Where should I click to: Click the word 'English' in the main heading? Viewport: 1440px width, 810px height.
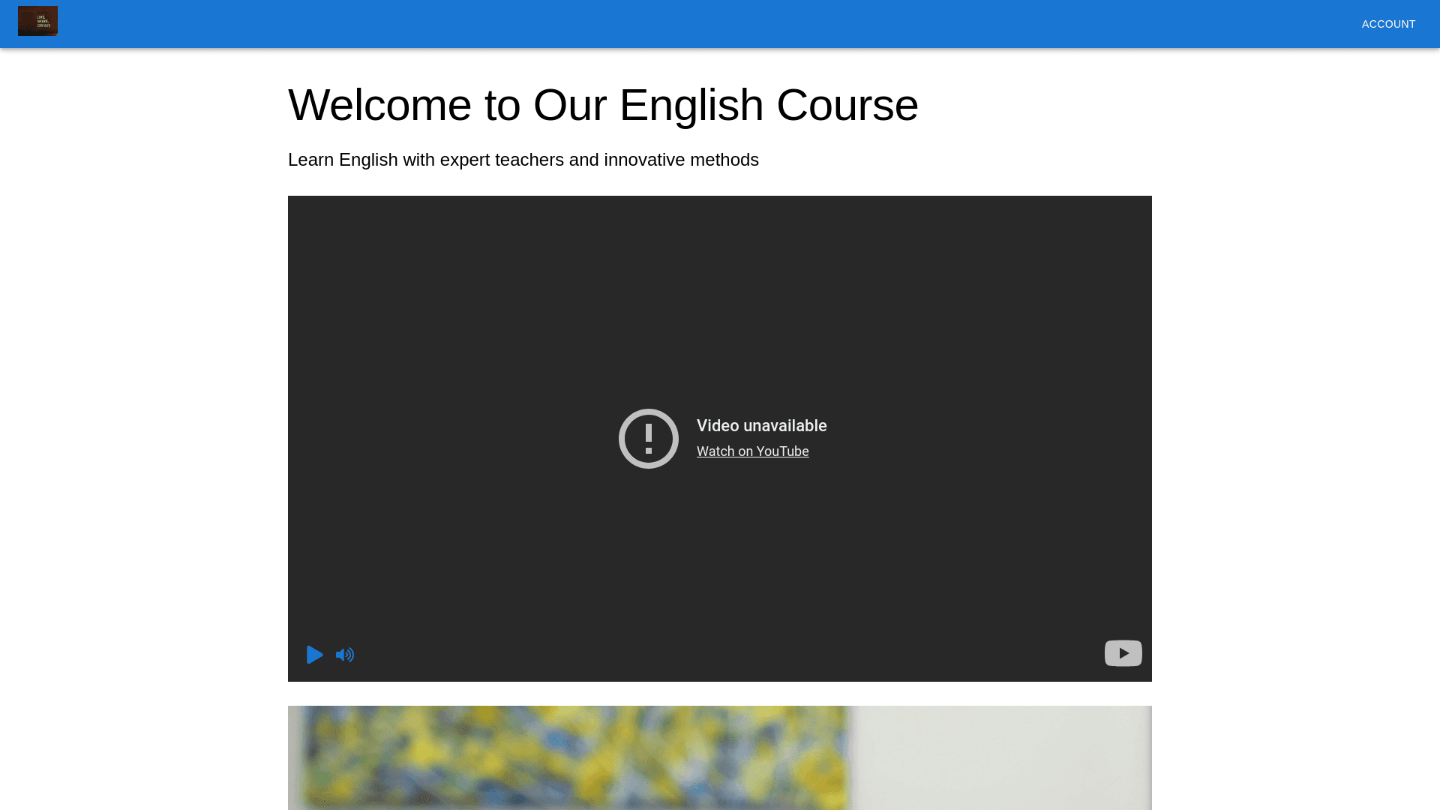click(x=691, y=105)
